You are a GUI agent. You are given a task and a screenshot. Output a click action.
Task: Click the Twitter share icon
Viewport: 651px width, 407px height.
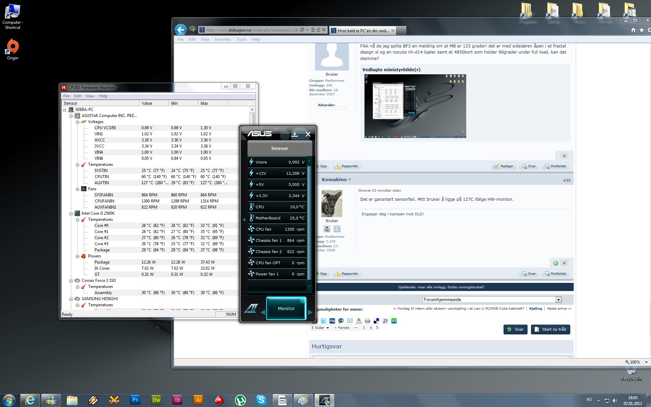(x=323, y=321)
